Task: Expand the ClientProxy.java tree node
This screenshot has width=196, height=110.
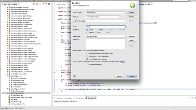Action: coord(9,91)
